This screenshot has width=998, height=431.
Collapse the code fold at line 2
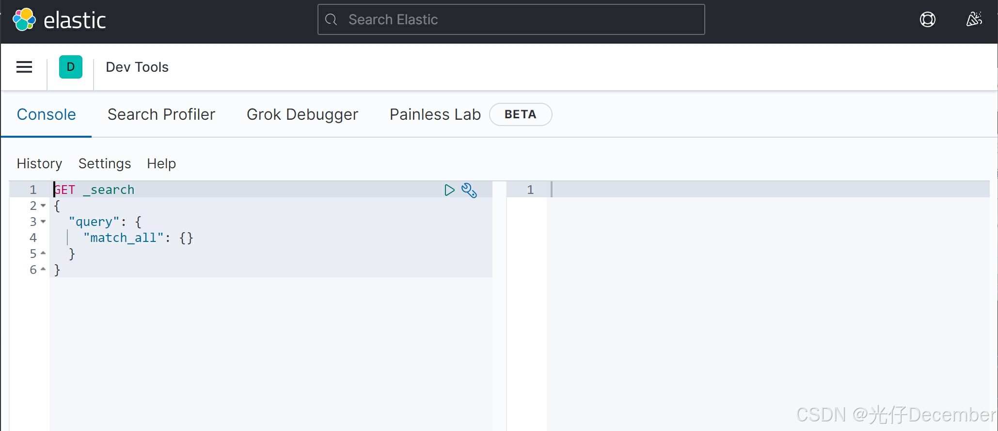(43, 206)
